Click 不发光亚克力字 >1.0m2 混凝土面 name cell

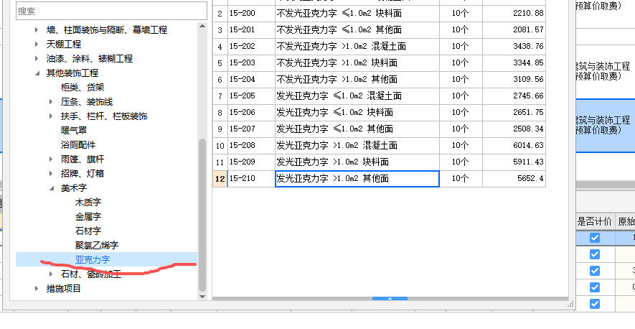point(357,46)
